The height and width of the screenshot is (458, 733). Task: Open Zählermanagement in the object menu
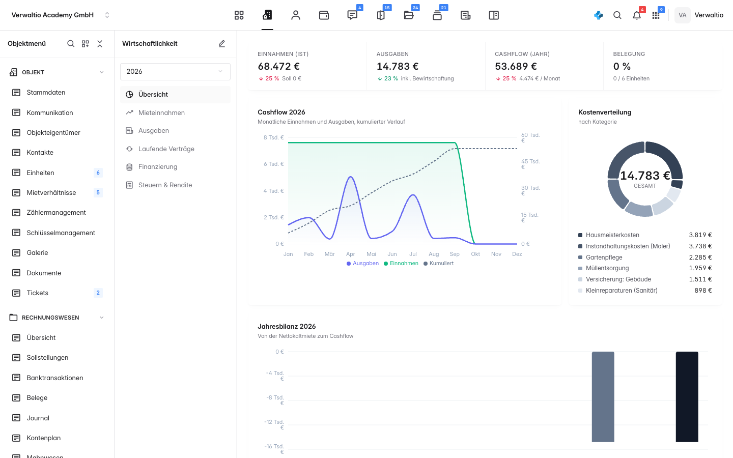[57, 213]
